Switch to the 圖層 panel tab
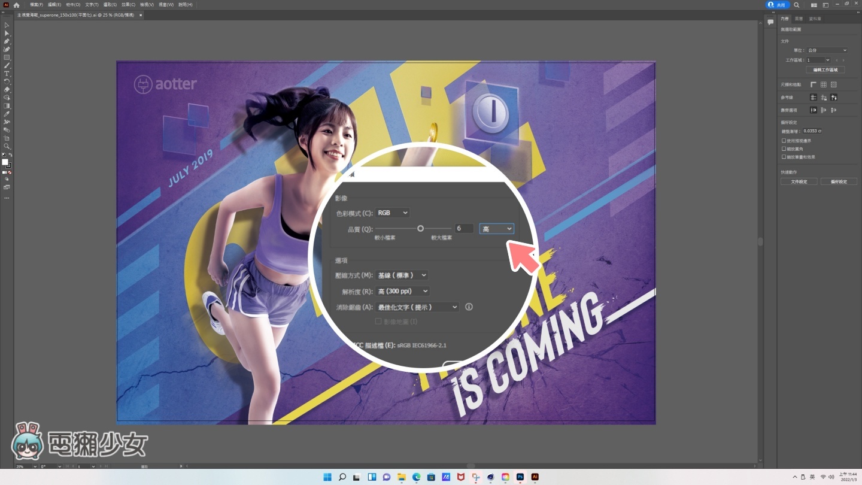Screen dimensions: 862x485 click(799, 19)
